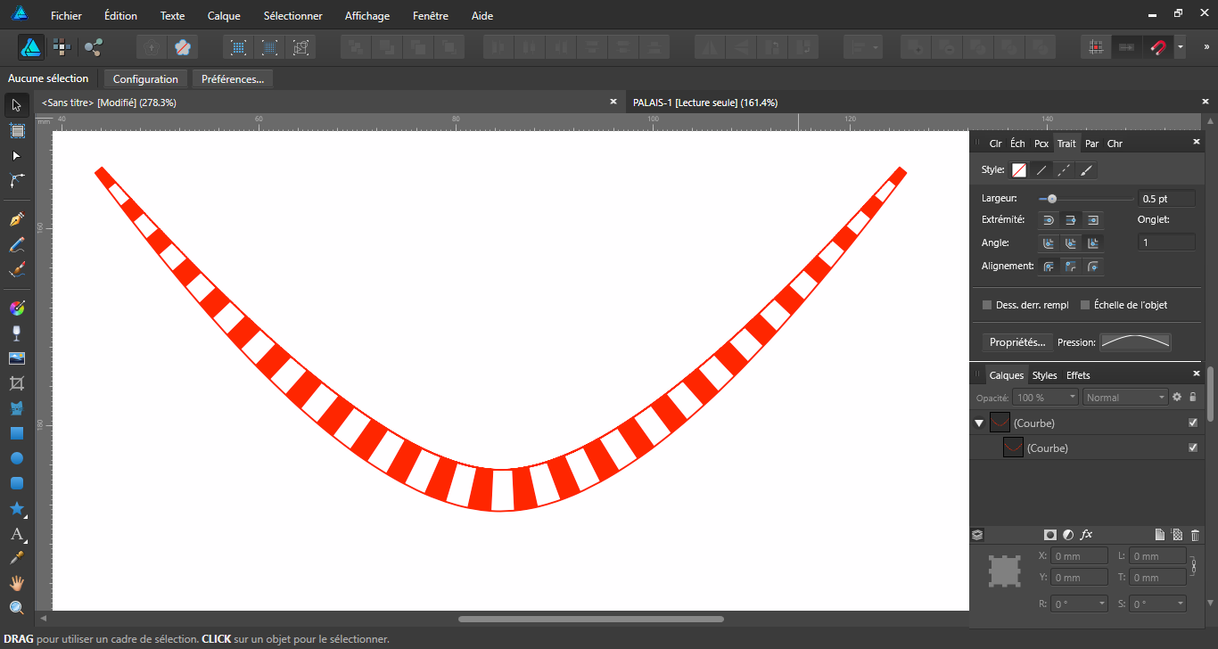1218x649 pixels.
Task: Toggle snapping magnet icon
Action: point(1159,46)
